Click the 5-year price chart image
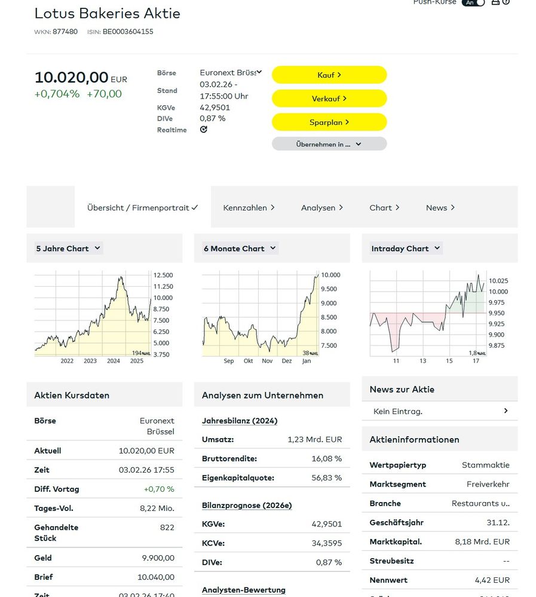536x597 pixels. coord(104,317)
